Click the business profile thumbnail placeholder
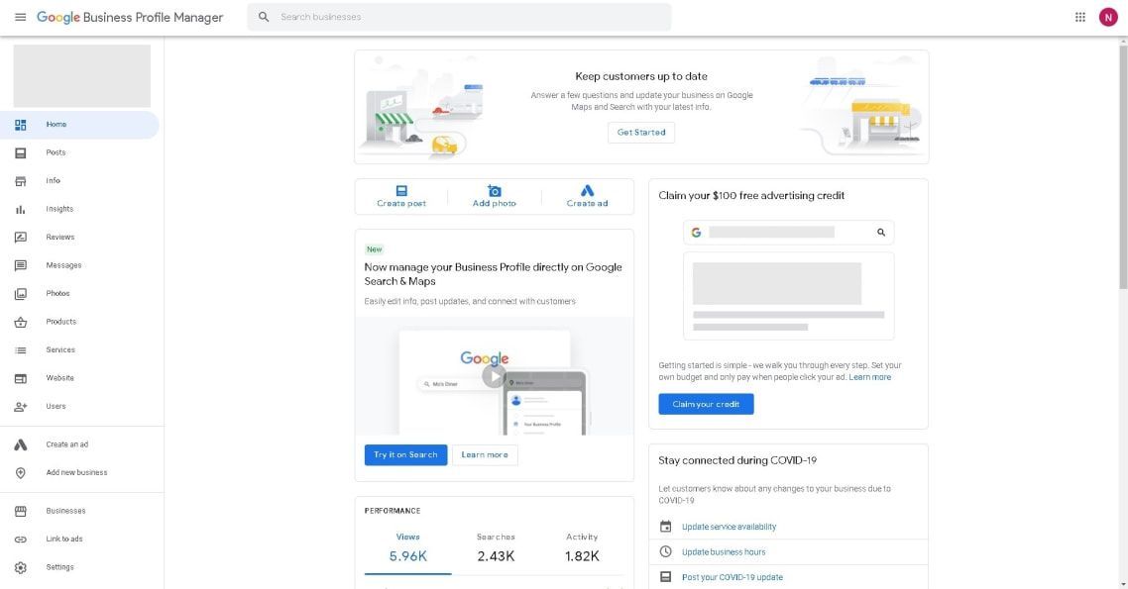The height and width of the screenshot is (589, 1128). [x=82, y=75]
